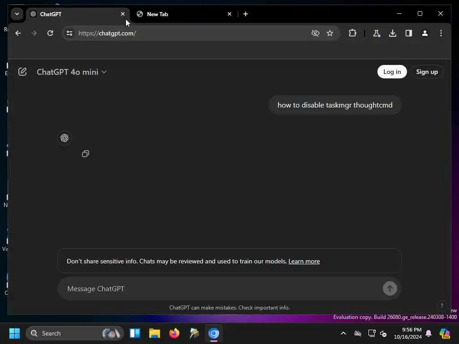The image size is (459, 344).
Task: Bookmark this page with the star icon
Action: coord(330,33)
